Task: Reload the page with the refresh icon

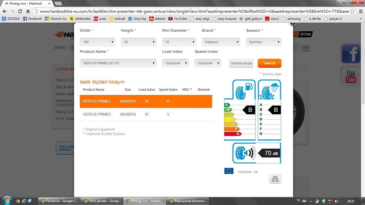Action: (x=20, y=11)
